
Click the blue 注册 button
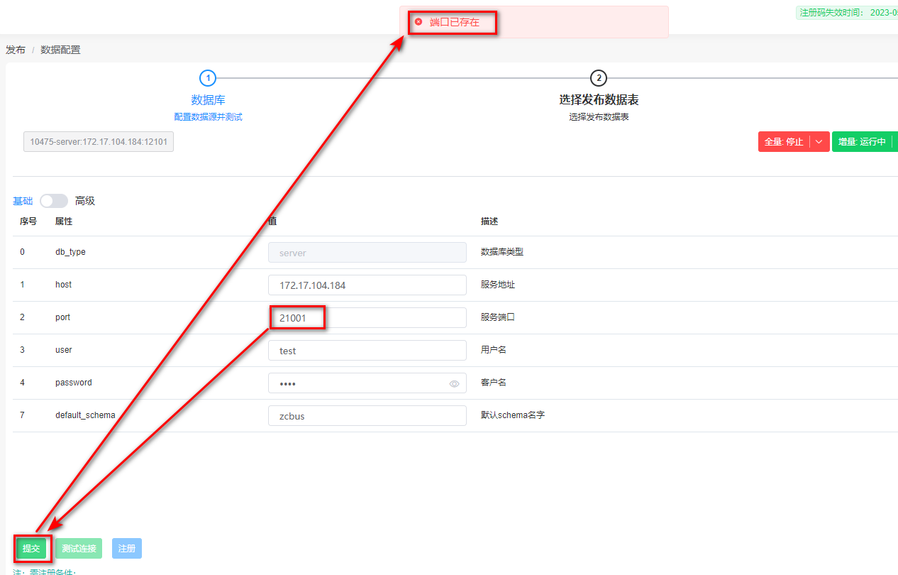pos(127,548)
